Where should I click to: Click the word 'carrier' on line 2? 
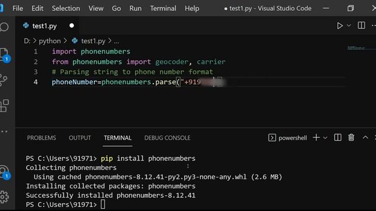coord(211,62)
